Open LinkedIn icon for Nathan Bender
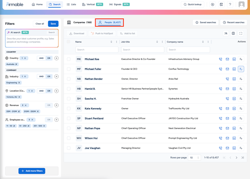 pyautogui.click(x=234, y=79)
